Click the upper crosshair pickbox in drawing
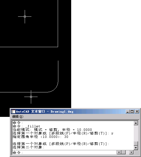The width and height of the screenshot is (141, 157). tap(25, 17)
